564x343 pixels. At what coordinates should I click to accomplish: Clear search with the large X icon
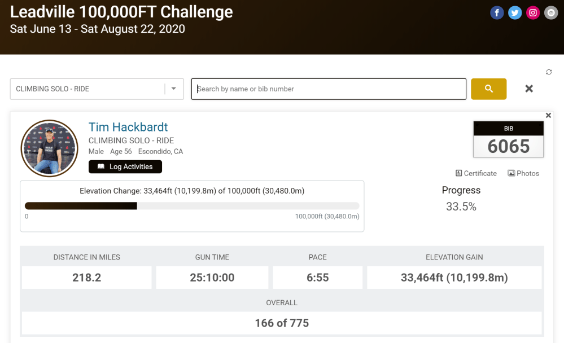click(529, 89)
